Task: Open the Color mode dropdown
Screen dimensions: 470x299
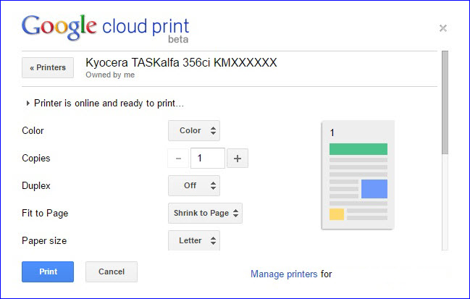Action: click(x=194, y=130)
